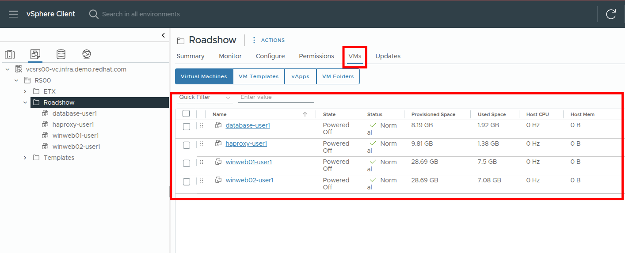Select the VMs and Templates inventory icon
625x253 pixels.
tap(35, 54)
